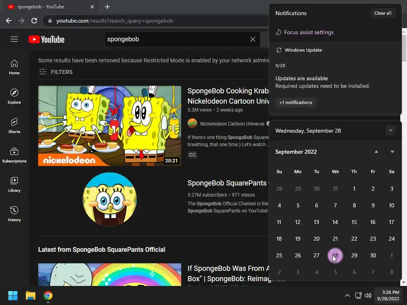Select today's date 28 in the calendar
407x305 pixels.
(335, 255)
